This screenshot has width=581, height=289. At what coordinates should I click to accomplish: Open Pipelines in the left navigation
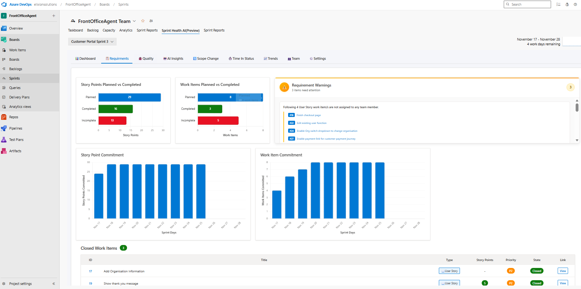click(15, 128)
